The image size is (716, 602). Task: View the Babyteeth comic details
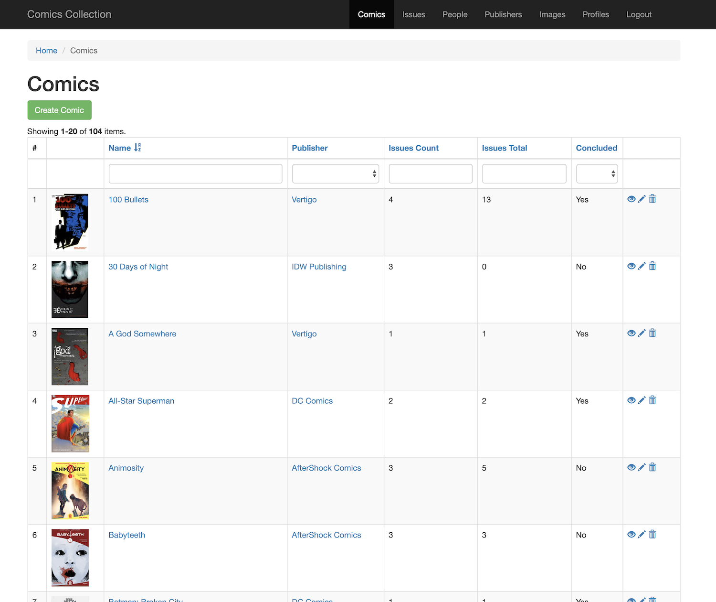631,535
